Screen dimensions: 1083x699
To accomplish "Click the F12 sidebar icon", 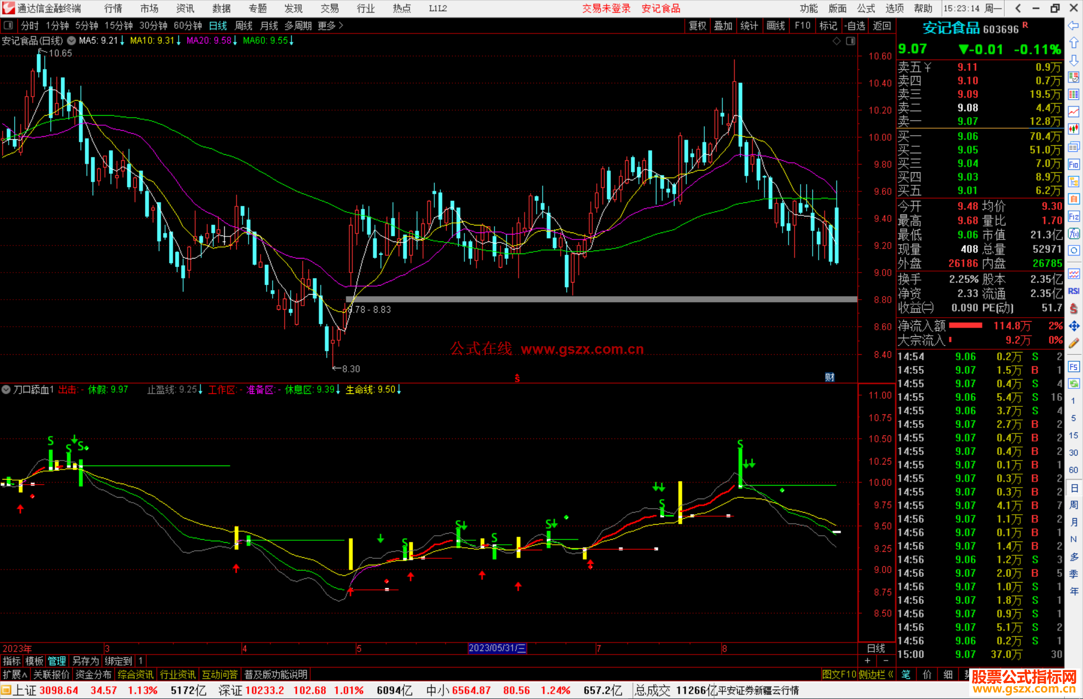I will tap(1073, 216).
